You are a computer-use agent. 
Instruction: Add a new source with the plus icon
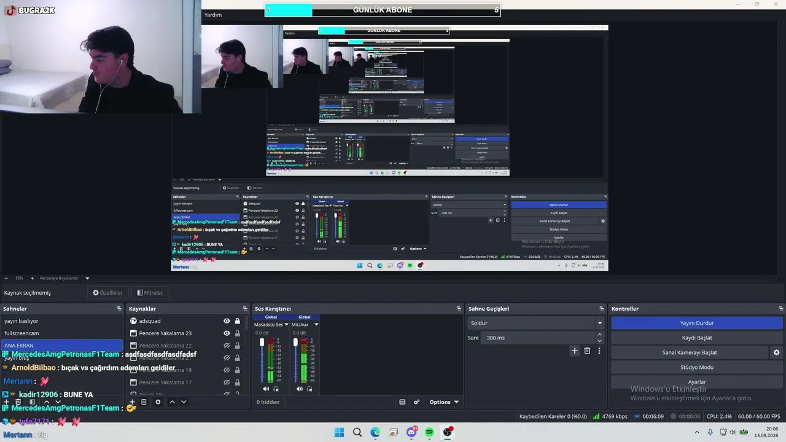point(132,402)
